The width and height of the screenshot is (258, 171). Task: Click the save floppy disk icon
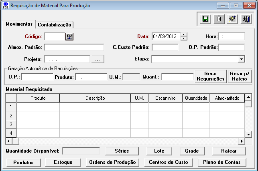pos(205,19)
